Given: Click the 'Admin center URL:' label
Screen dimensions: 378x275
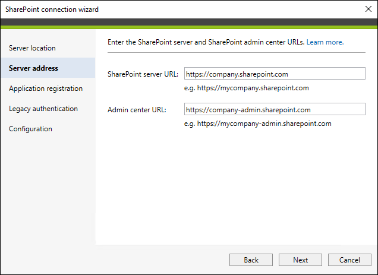Looking at the screenshot, I should 137,110.
